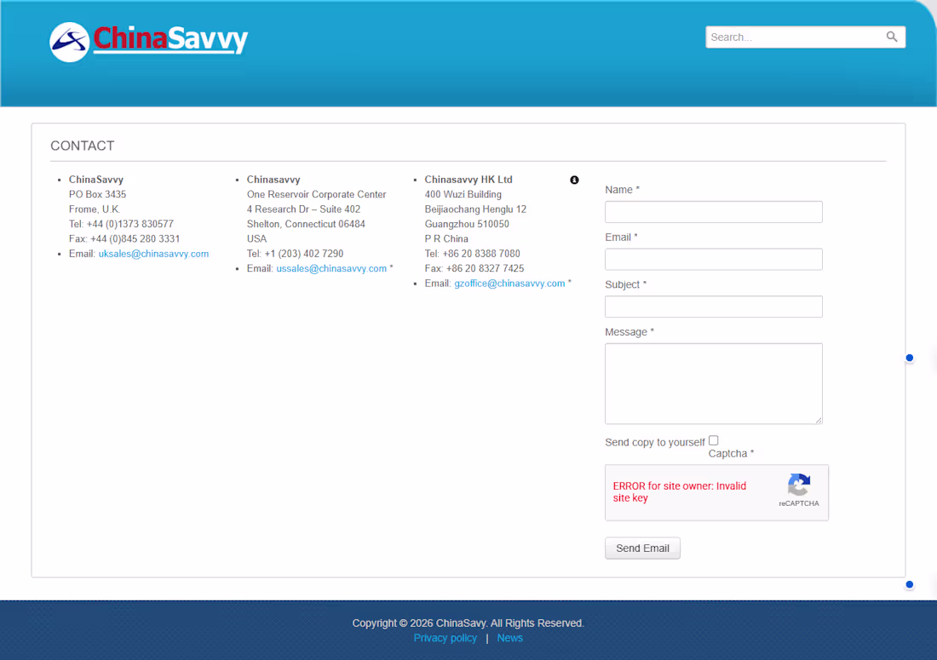Viewport: 937px width, 660px height.
Task: Click the 'Fax: +86 20 8327 7425' line
Action: [x=474, y=269]
